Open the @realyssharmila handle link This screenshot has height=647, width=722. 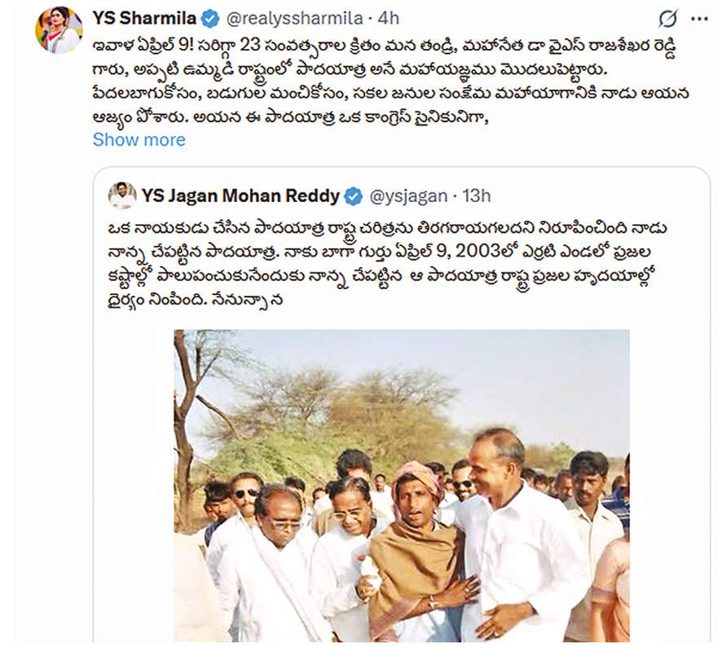(x=295, y=19)
